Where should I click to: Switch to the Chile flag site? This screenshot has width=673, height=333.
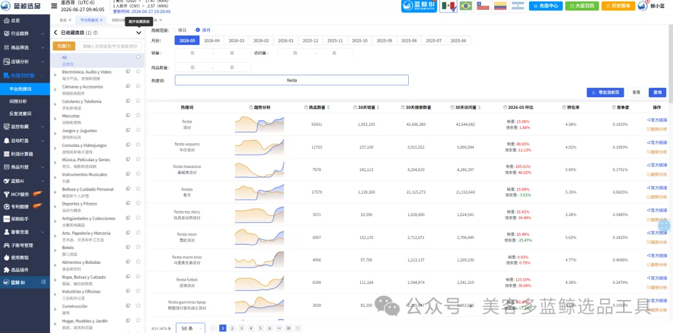pos(483,6)
